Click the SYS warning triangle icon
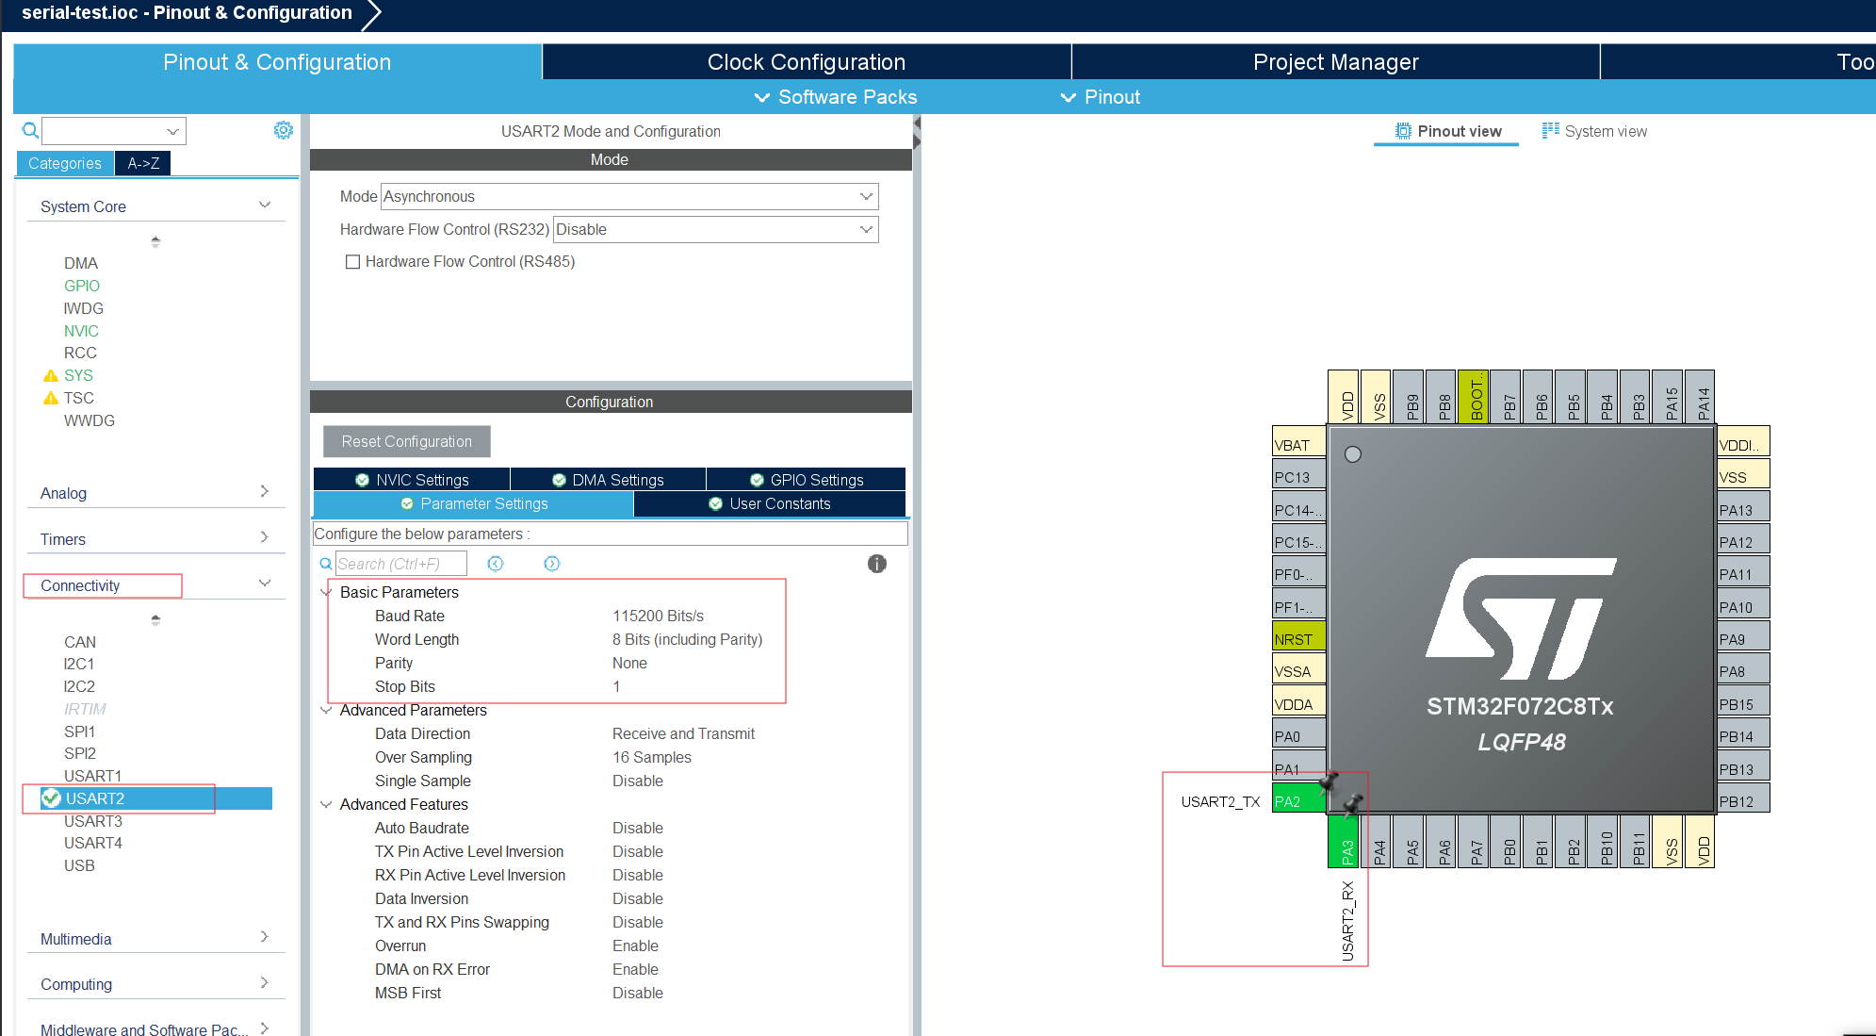This screenshot has width=1876, height=1036. pos(51,375)
